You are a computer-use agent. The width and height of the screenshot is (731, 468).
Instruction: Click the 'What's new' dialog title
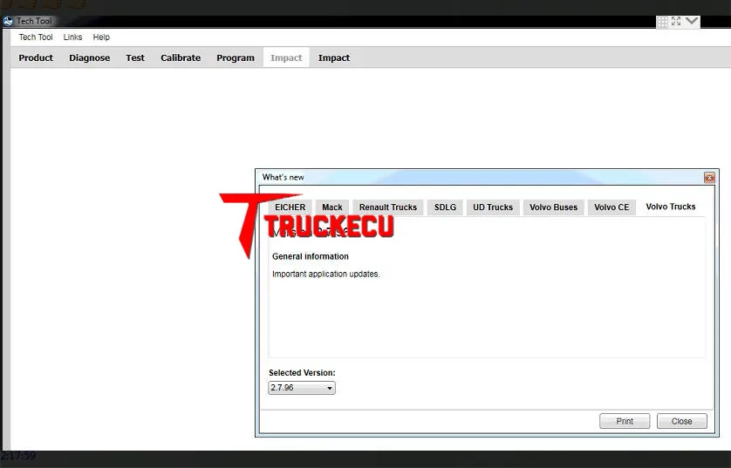283,178
